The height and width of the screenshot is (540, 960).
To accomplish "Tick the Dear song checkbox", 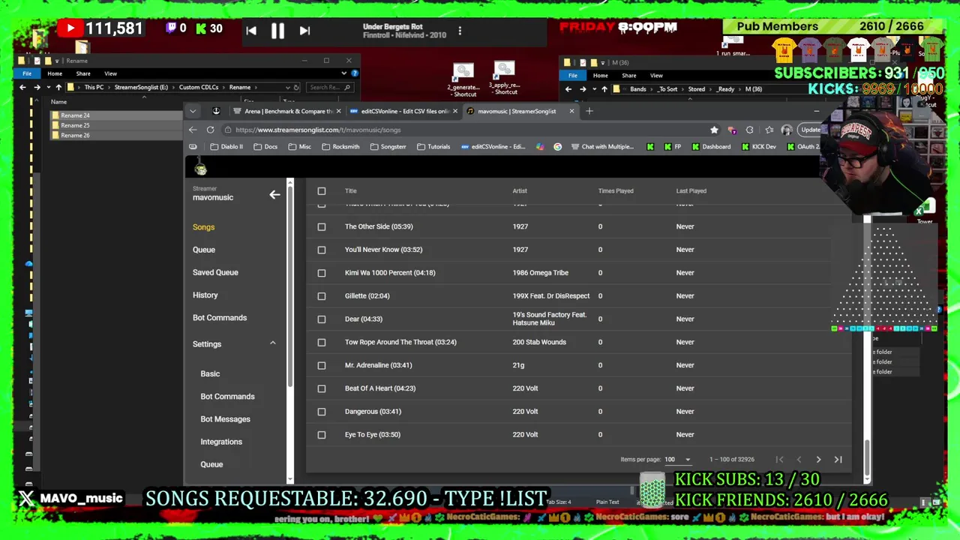I will 322,319.
